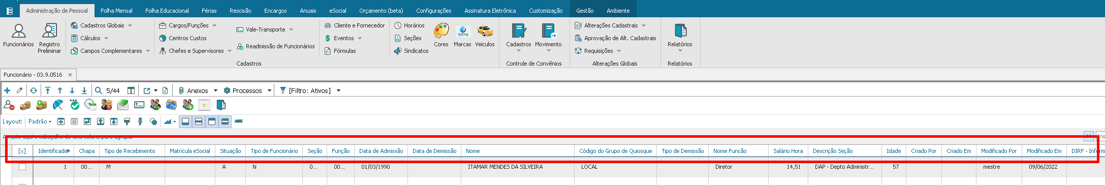Click the green checkmark circle icon
Viewport: 1105px width, 185px height.
(75, 105)
